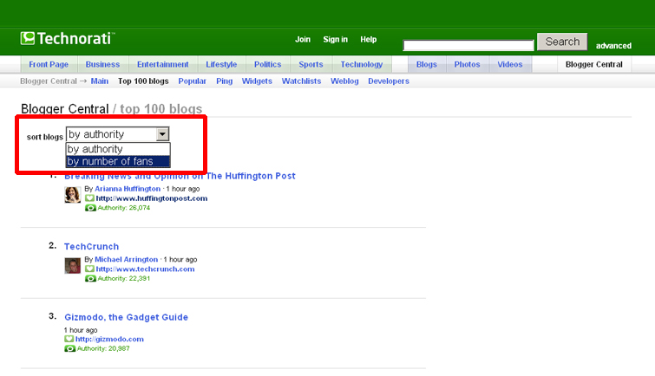Click the green heart icon beside gizmodo.com
655x376 pixels.
point(69,339)
